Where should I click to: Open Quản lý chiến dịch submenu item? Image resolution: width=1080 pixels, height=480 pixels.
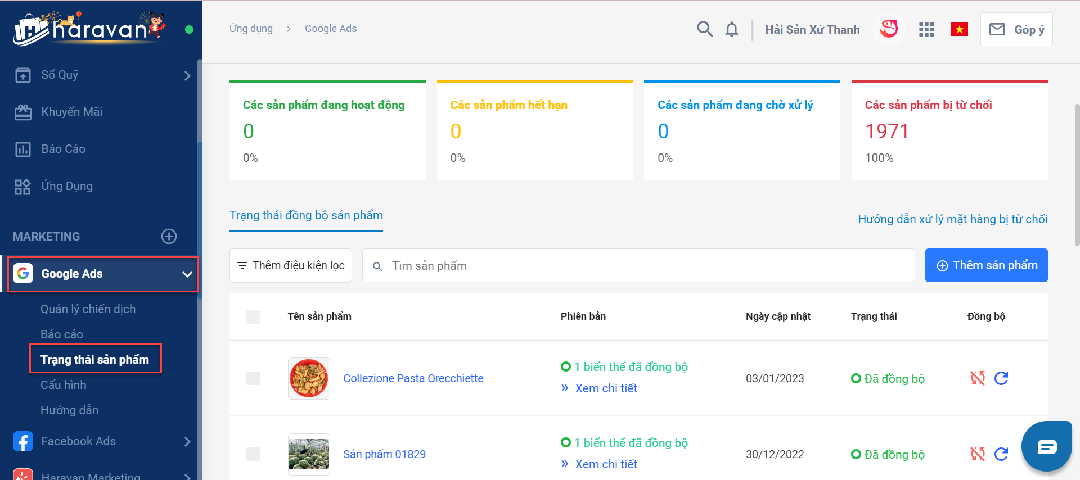[x=88, y=309]
